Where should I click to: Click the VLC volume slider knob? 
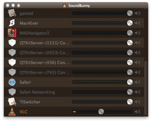(x=101, y=112)
